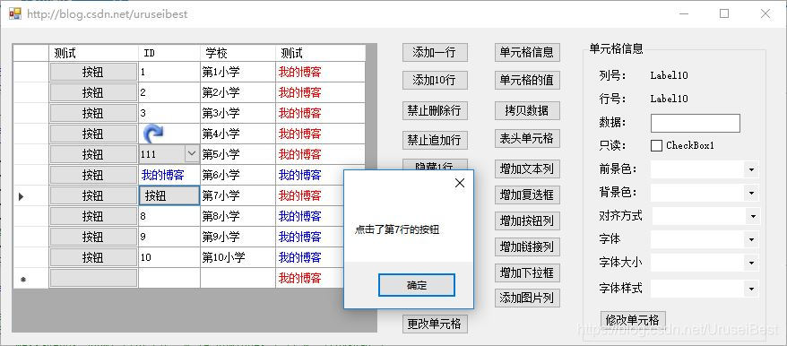Click the 增加按钮列 button
The width and height of the screenshot is (787, 346).
coord(527,221)
